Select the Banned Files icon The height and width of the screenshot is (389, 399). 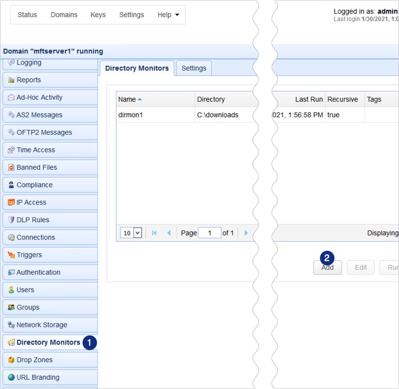(x=11, y=167)
